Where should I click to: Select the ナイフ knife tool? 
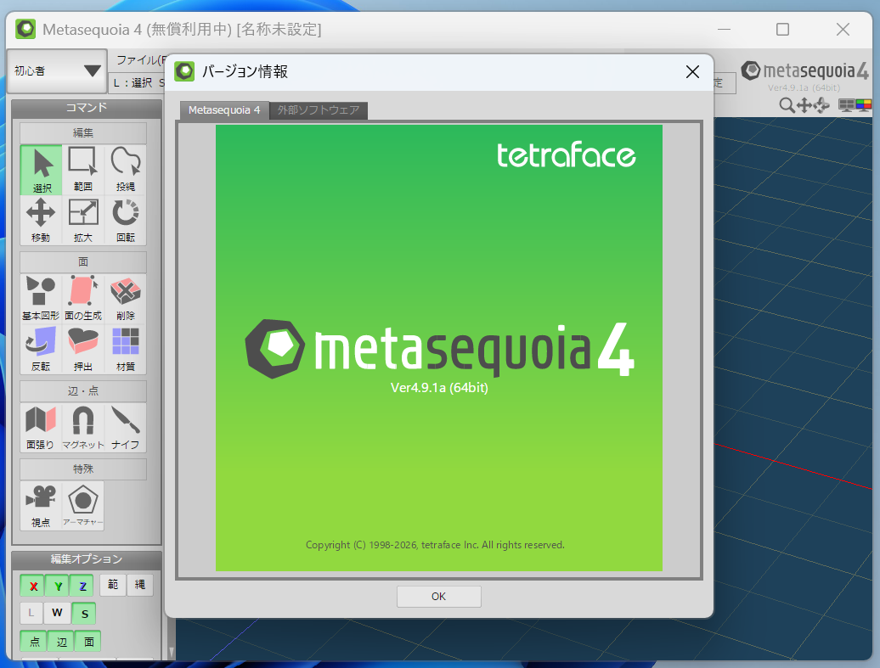pos(125,428)
